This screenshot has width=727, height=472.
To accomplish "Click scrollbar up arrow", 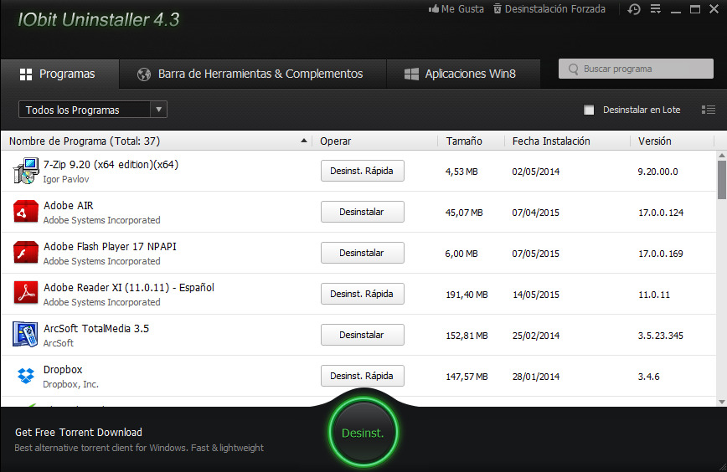I will 721,155.
